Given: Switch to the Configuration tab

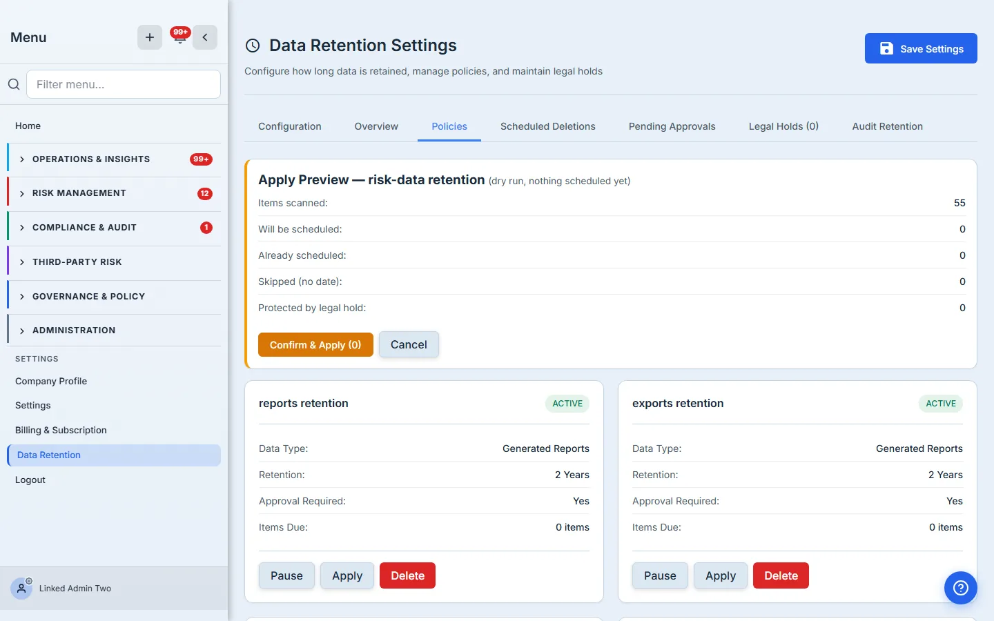Looking at the screenshot, I should [290, 126].
